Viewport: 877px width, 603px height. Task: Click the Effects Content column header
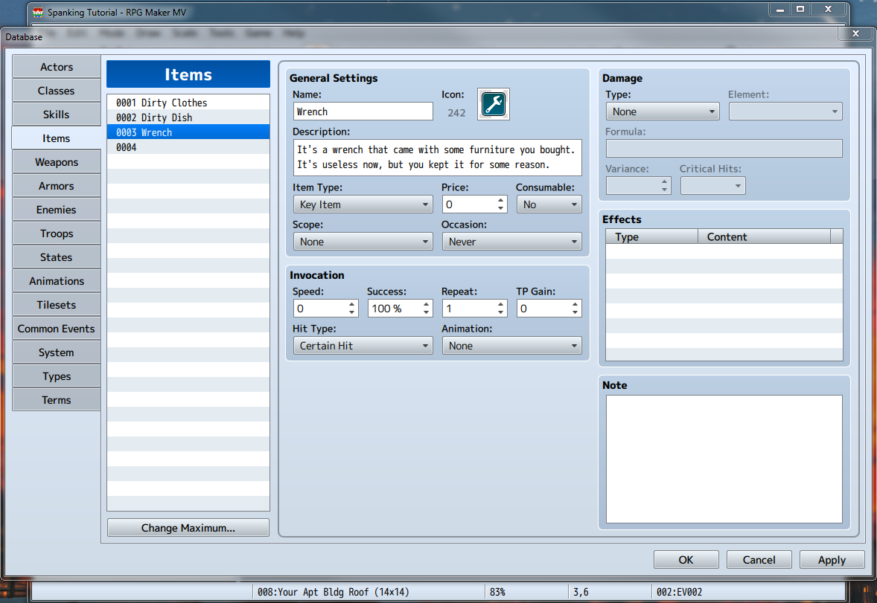pos(764,236)
